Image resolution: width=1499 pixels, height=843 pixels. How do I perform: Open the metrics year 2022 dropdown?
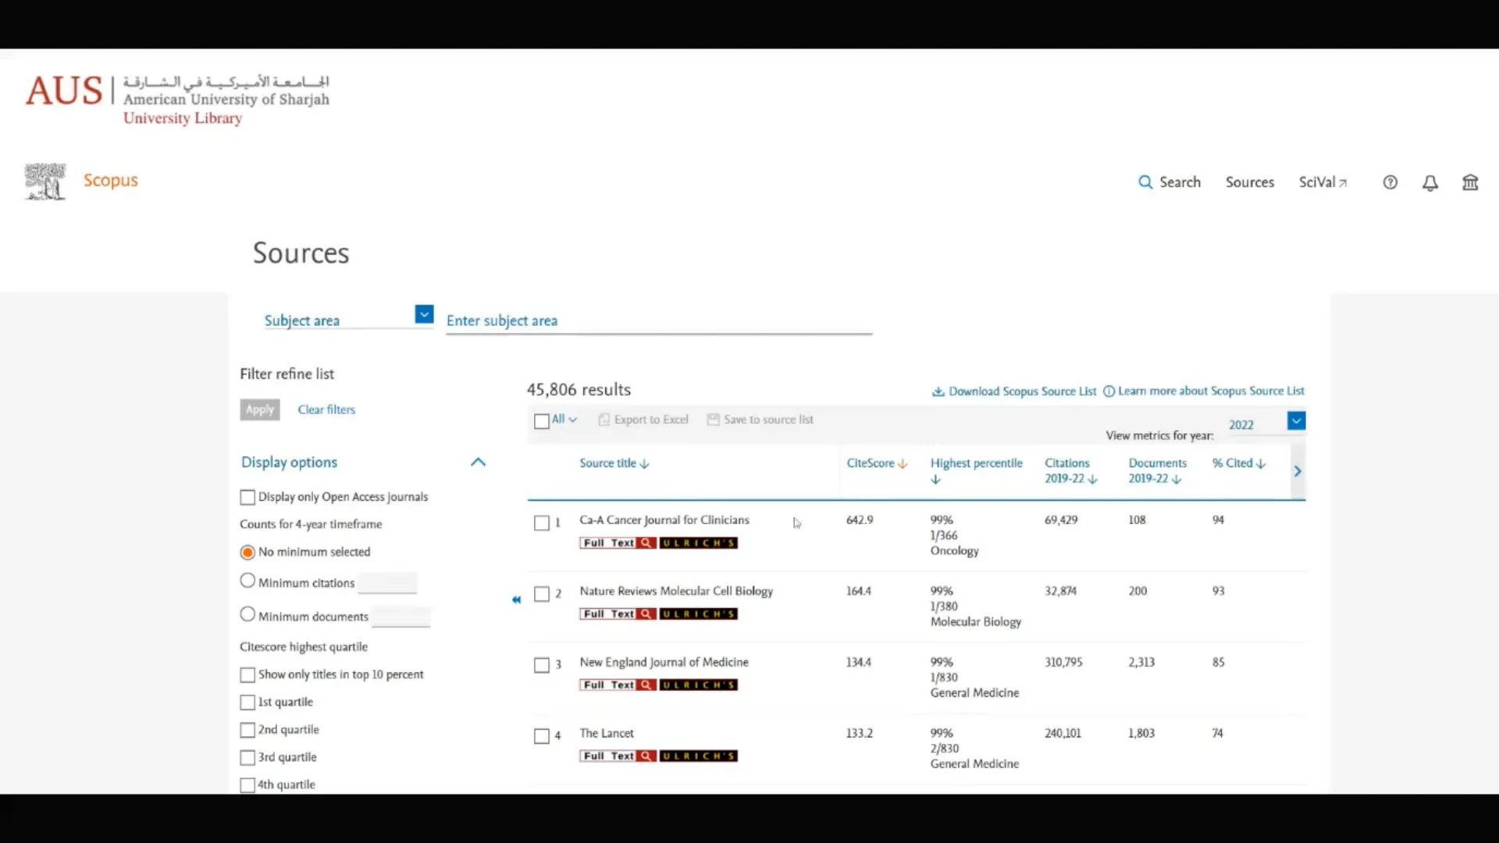[1296, 421]
